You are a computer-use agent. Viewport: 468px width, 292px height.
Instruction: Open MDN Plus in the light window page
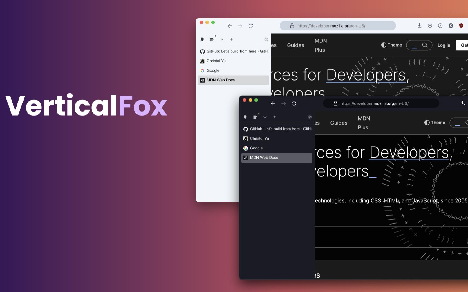point(321,45)
